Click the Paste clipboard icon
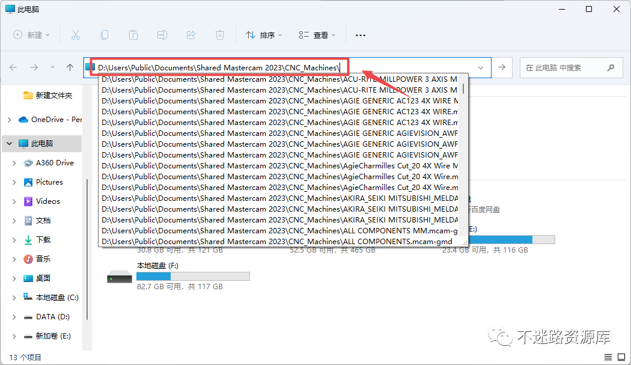The width and height of the screenshot is (631, 365). [x=133, y=35]
